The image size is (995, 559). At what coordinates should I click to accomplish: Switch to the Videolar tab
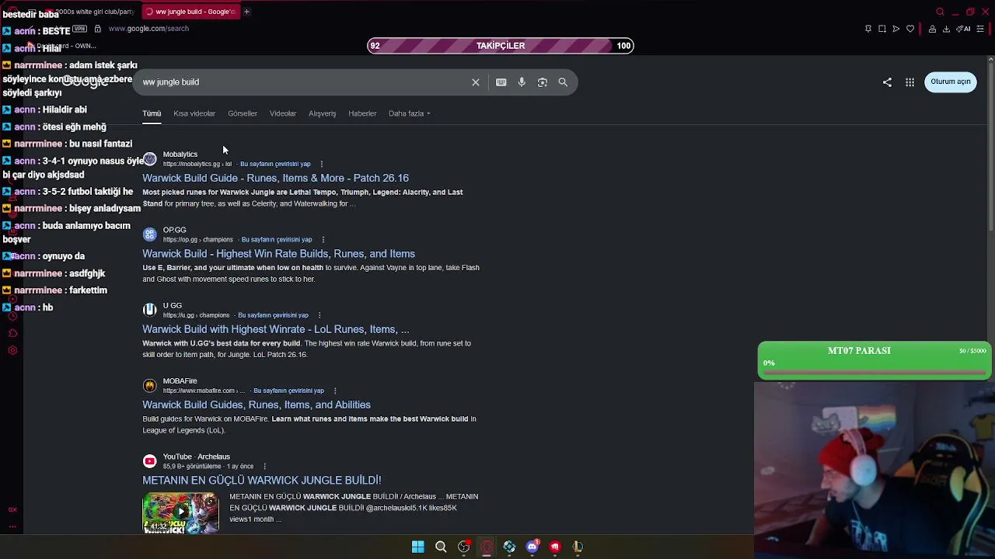pyautogui.click(x=283, y=113)
